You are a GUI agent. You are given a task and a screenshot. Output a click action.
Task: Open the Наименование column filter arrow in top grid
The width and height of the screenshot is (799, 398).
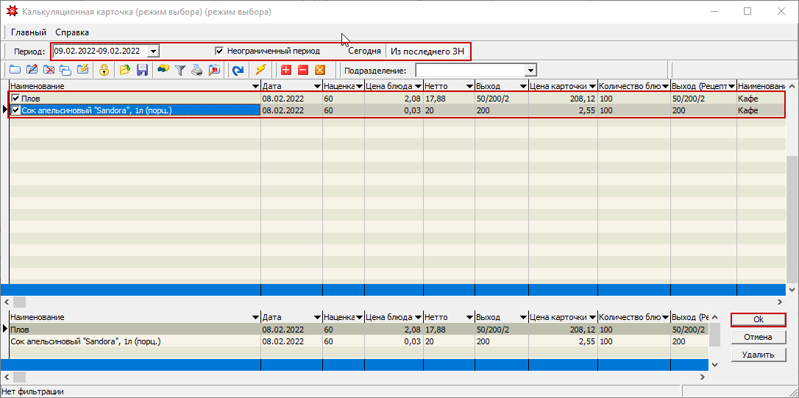[x=255, y=86]
